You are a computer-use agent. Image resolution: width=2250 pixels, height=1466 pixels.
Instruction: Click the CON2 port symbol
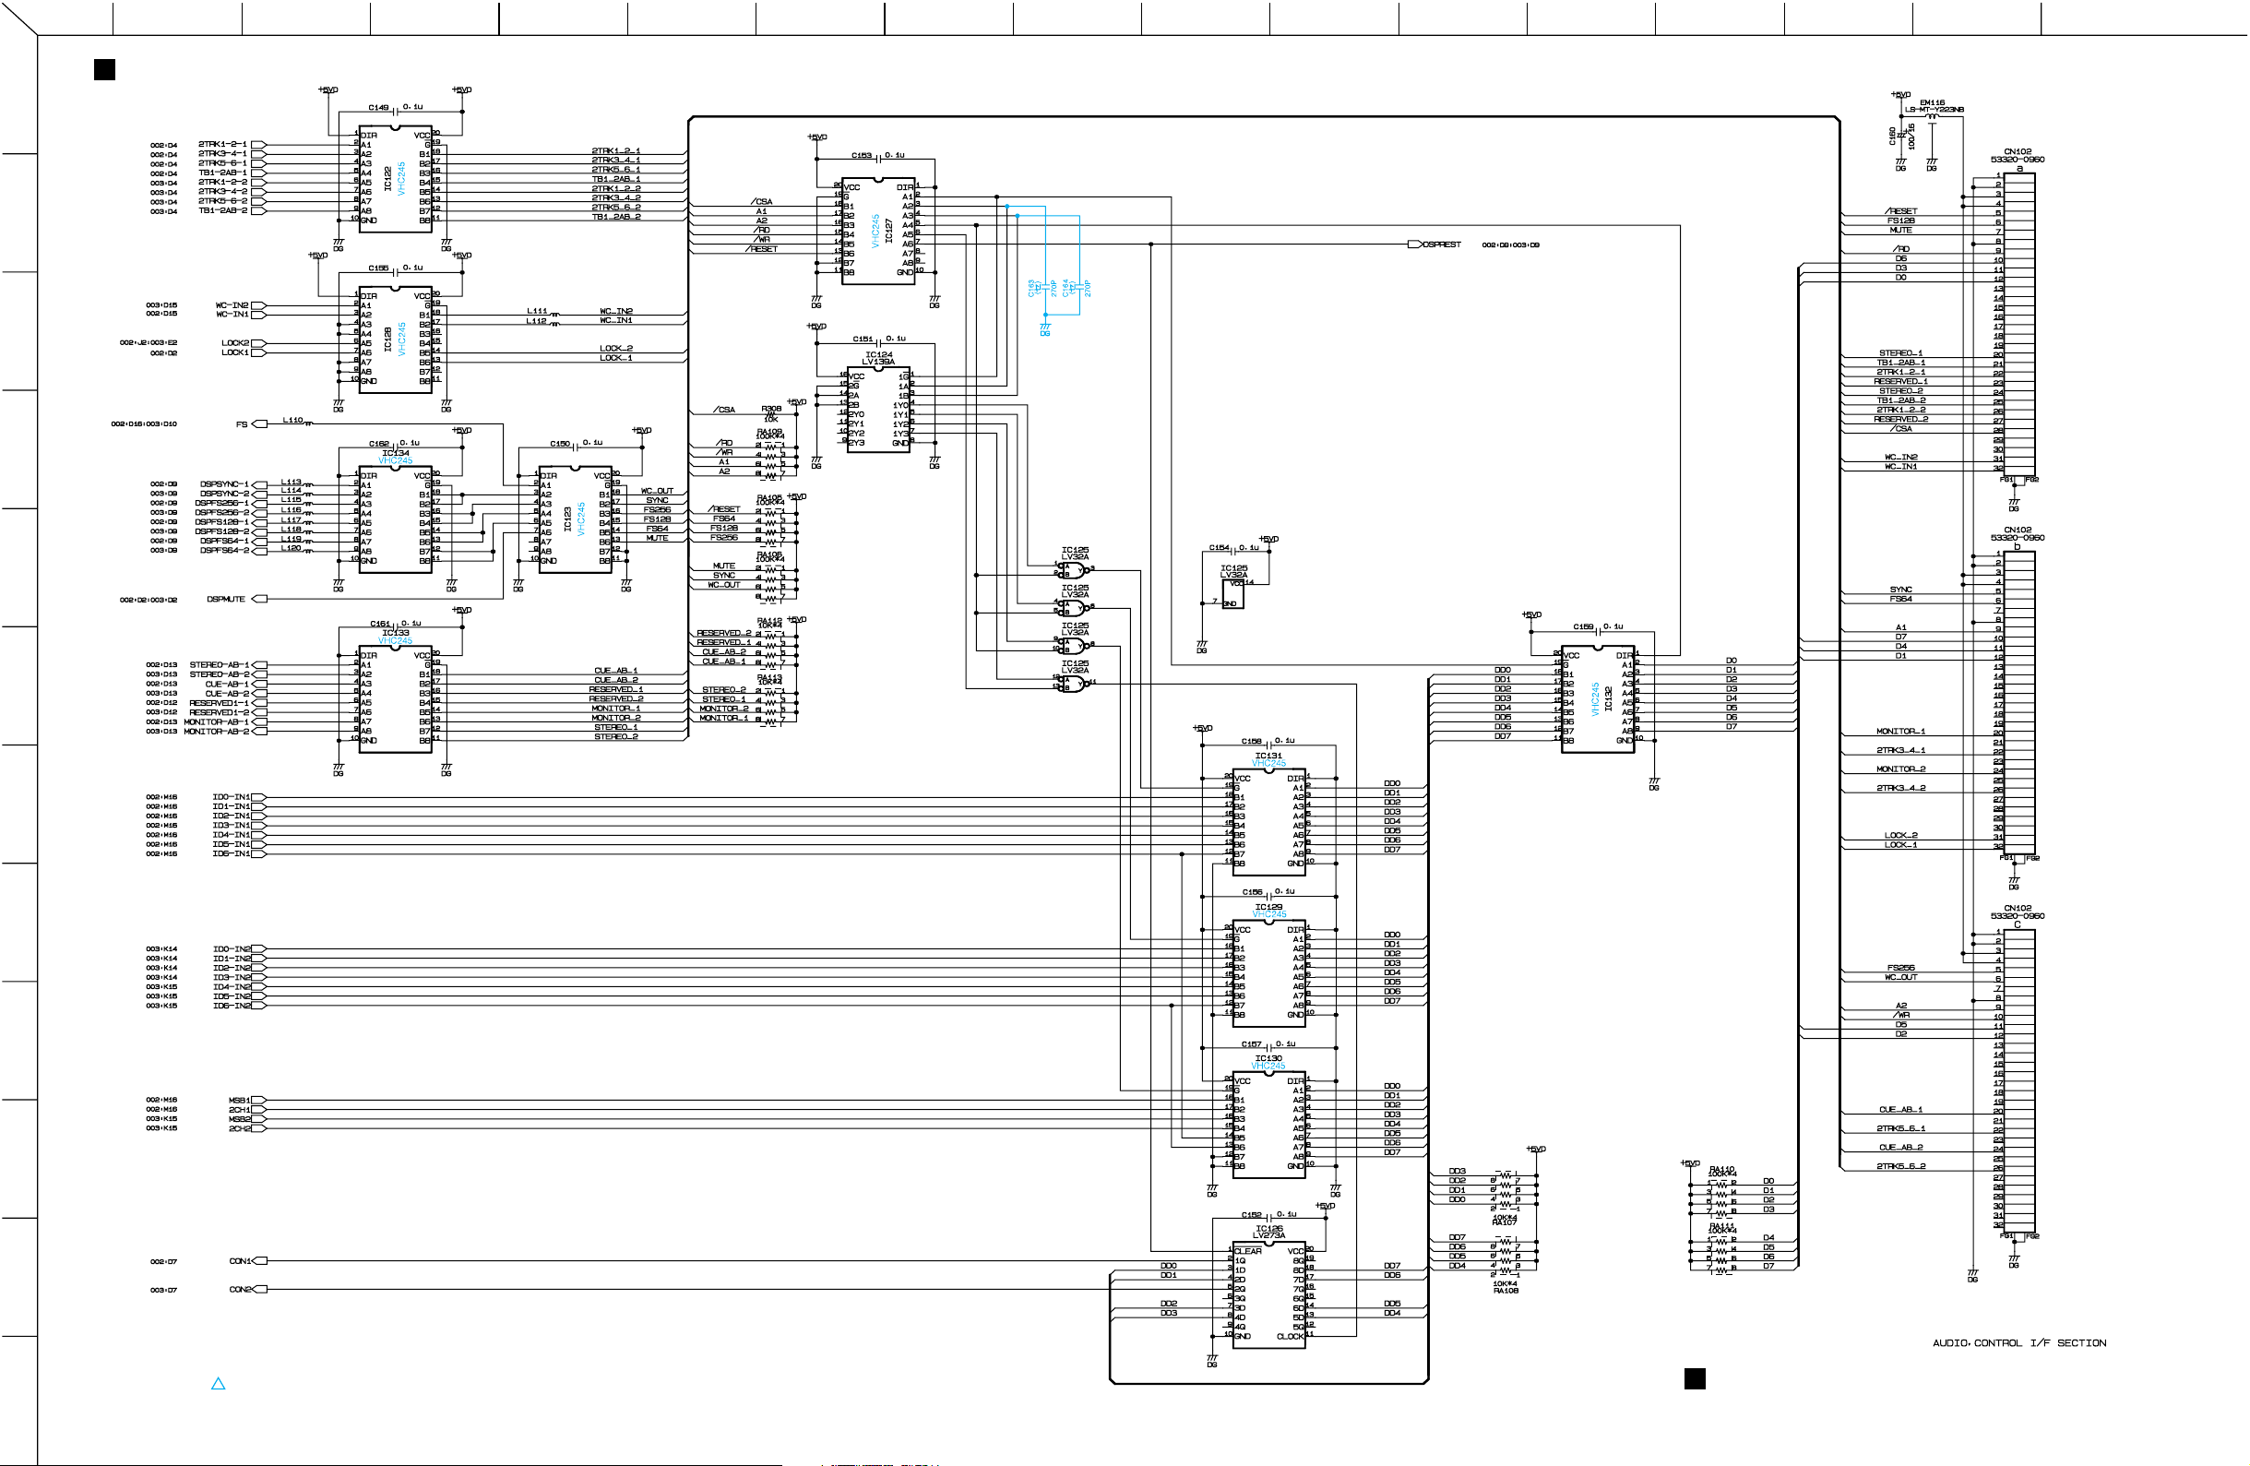click(260, 1289)
